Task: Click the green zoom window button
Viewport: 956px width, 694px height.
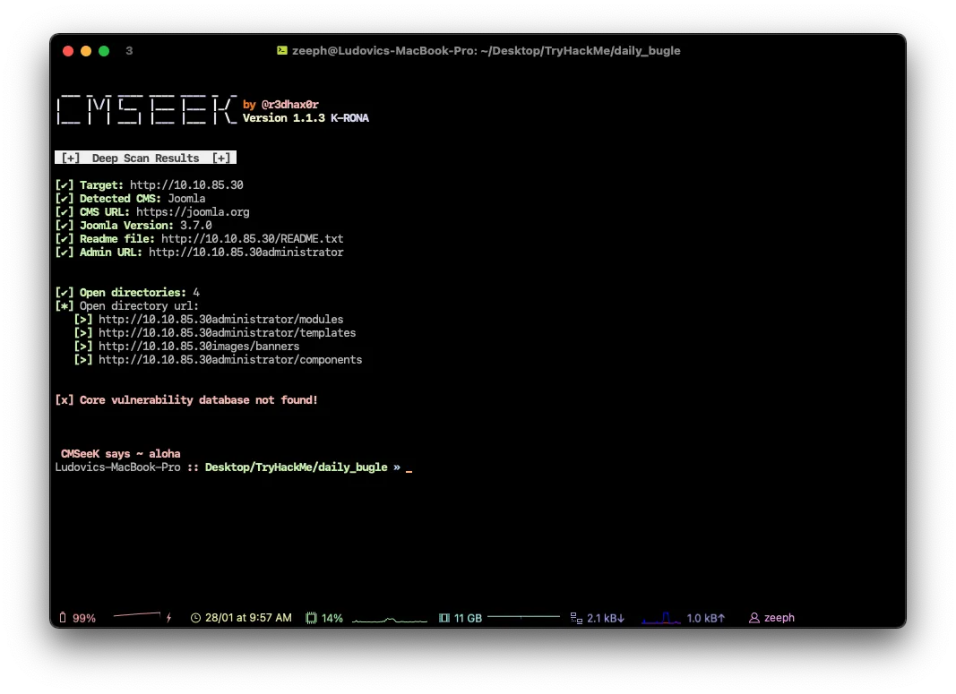Action: (104, 51)
